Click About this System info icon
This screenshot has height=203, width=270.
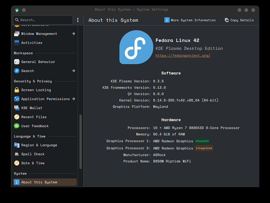17,182
